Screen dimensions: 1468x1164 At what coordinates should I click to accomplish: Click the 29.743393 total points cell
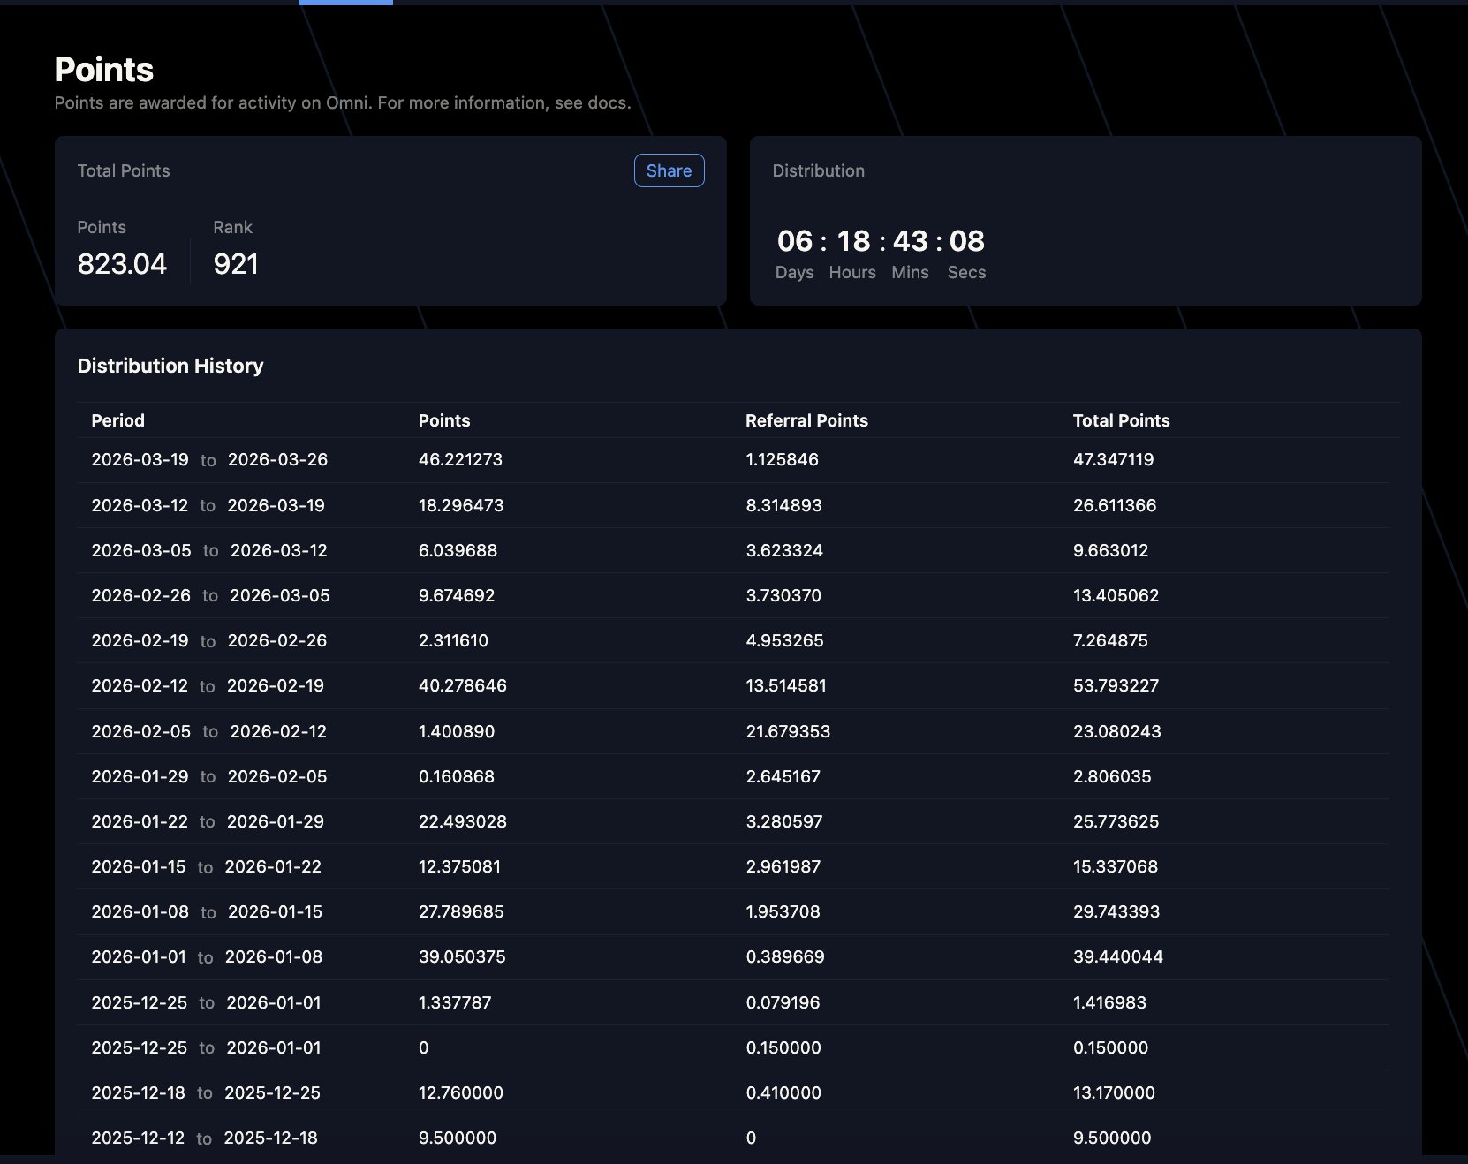coord(1116,912)
